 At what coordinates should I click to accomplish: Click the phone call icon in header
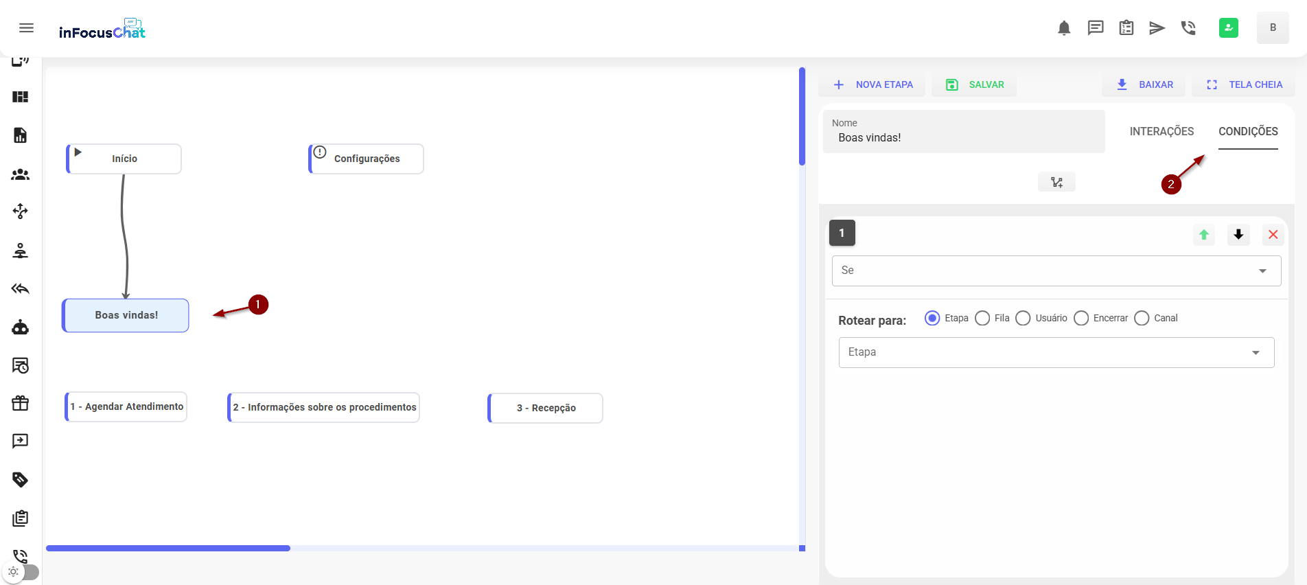click(x=1188, y=28)
